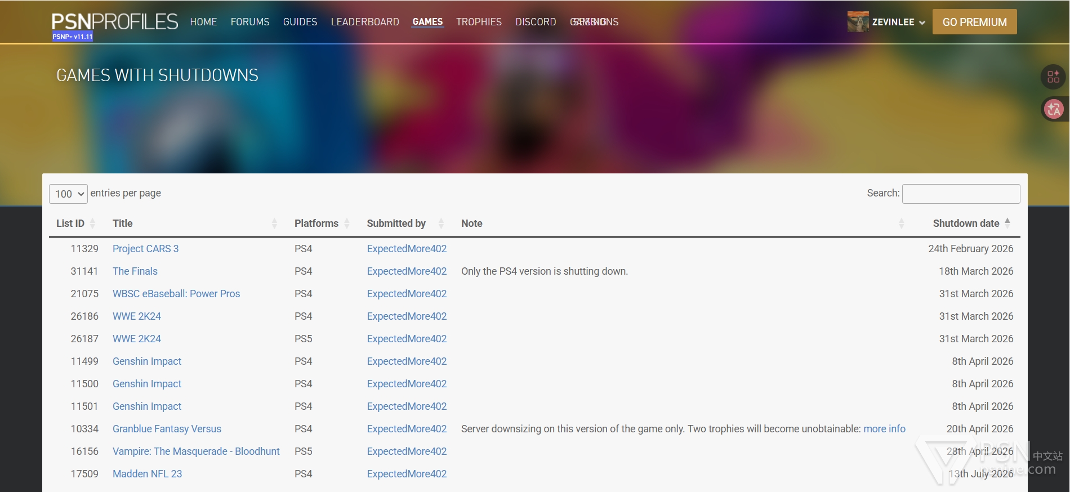Expand the ZEVINLEE account menu chevron

pos(922,23)
